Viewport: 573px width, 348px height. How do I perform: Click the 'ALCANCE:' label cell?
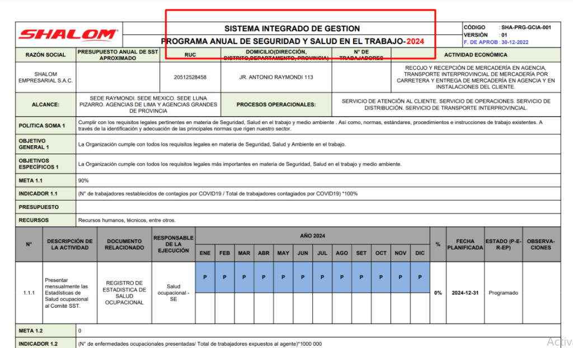(46, 104)
